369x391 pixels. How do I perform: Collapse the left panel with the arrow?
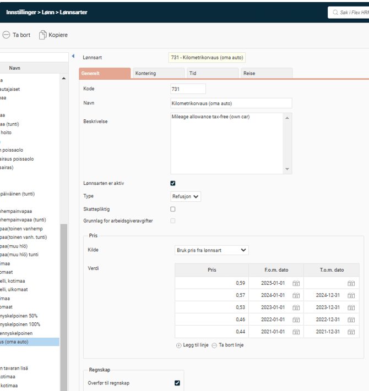coord(73,57)
